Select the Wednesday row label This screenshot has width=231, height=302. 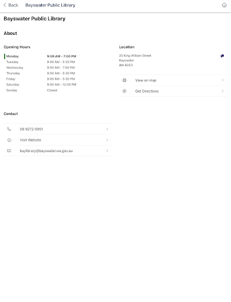(15, 68)
